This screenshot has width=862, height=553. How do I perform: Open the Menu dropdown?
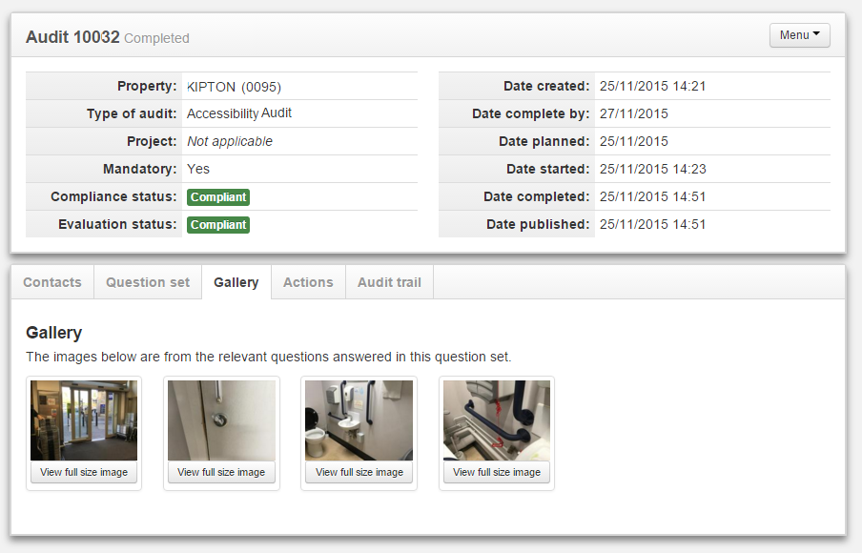[799, 35]
